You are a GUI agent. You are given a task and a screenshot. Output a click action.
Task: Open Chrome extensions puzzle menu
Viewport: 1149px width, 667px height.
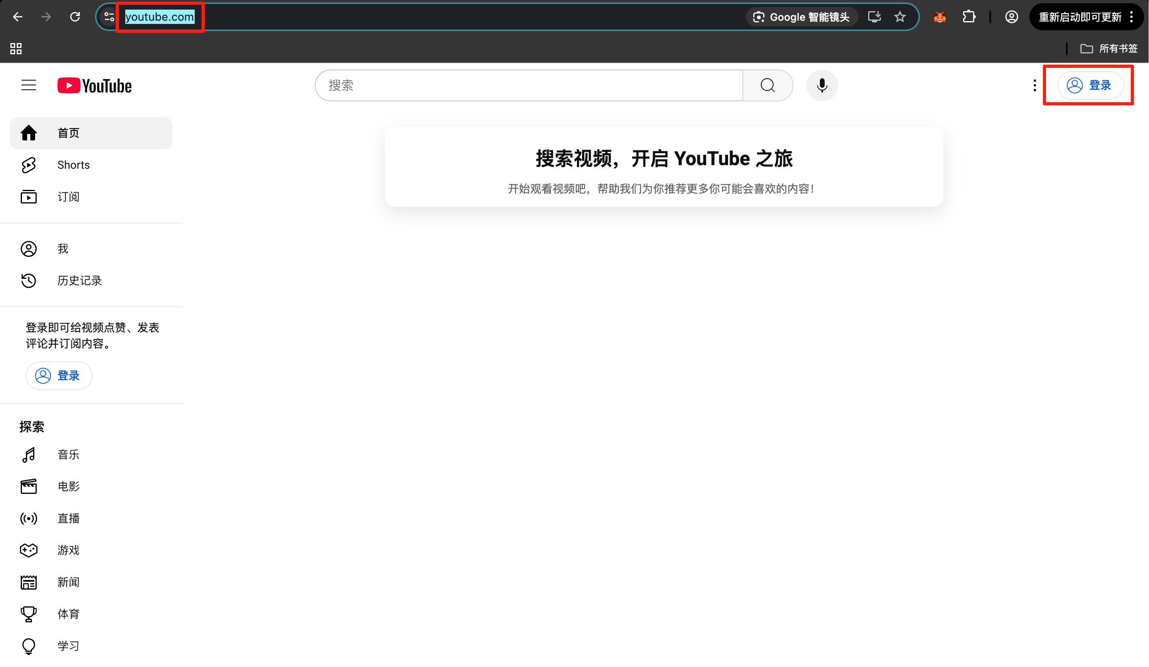pyautogui.click(x=968, y=17)
